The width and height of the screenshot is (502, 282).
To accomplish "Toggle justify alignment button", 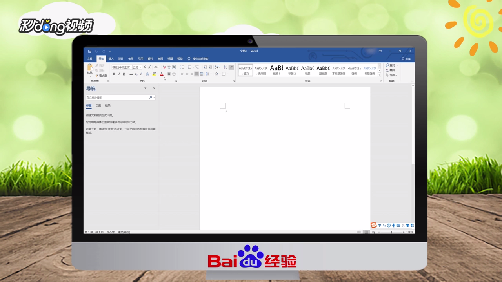I will pyautogui.click(x=196, y=74).
